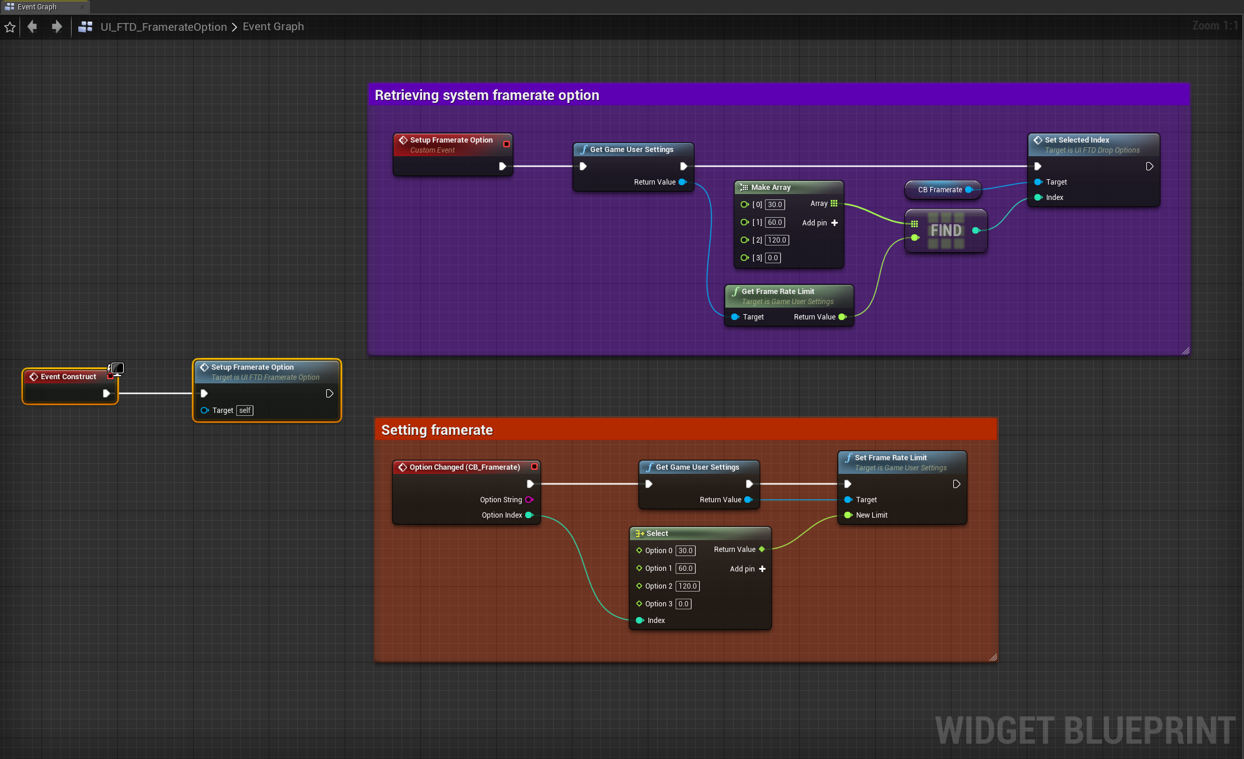
Task: Open UI_FTD_FramerateOption breadcrumb
Action: click(x=163, y=27)
